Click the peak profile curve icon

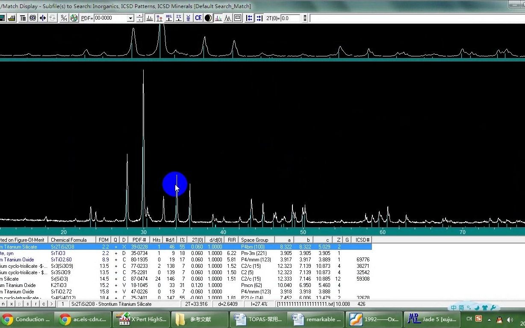coord(228,18)
